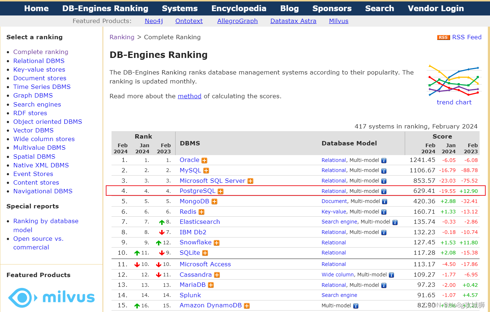Screen dimensions: 490x312
Task: Click the info icon in Redis row
Action: [384, 212]
